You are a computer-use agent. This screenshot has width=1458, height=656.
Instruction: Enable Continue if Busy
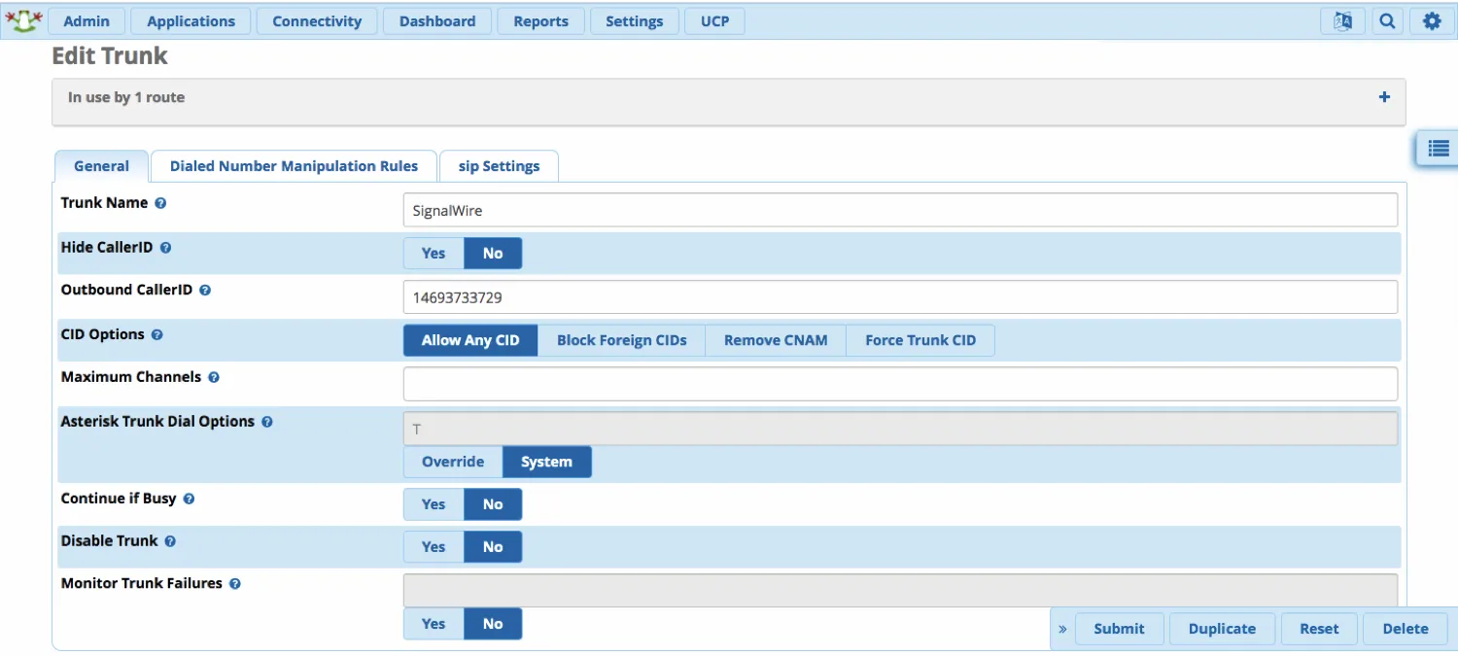433,503
